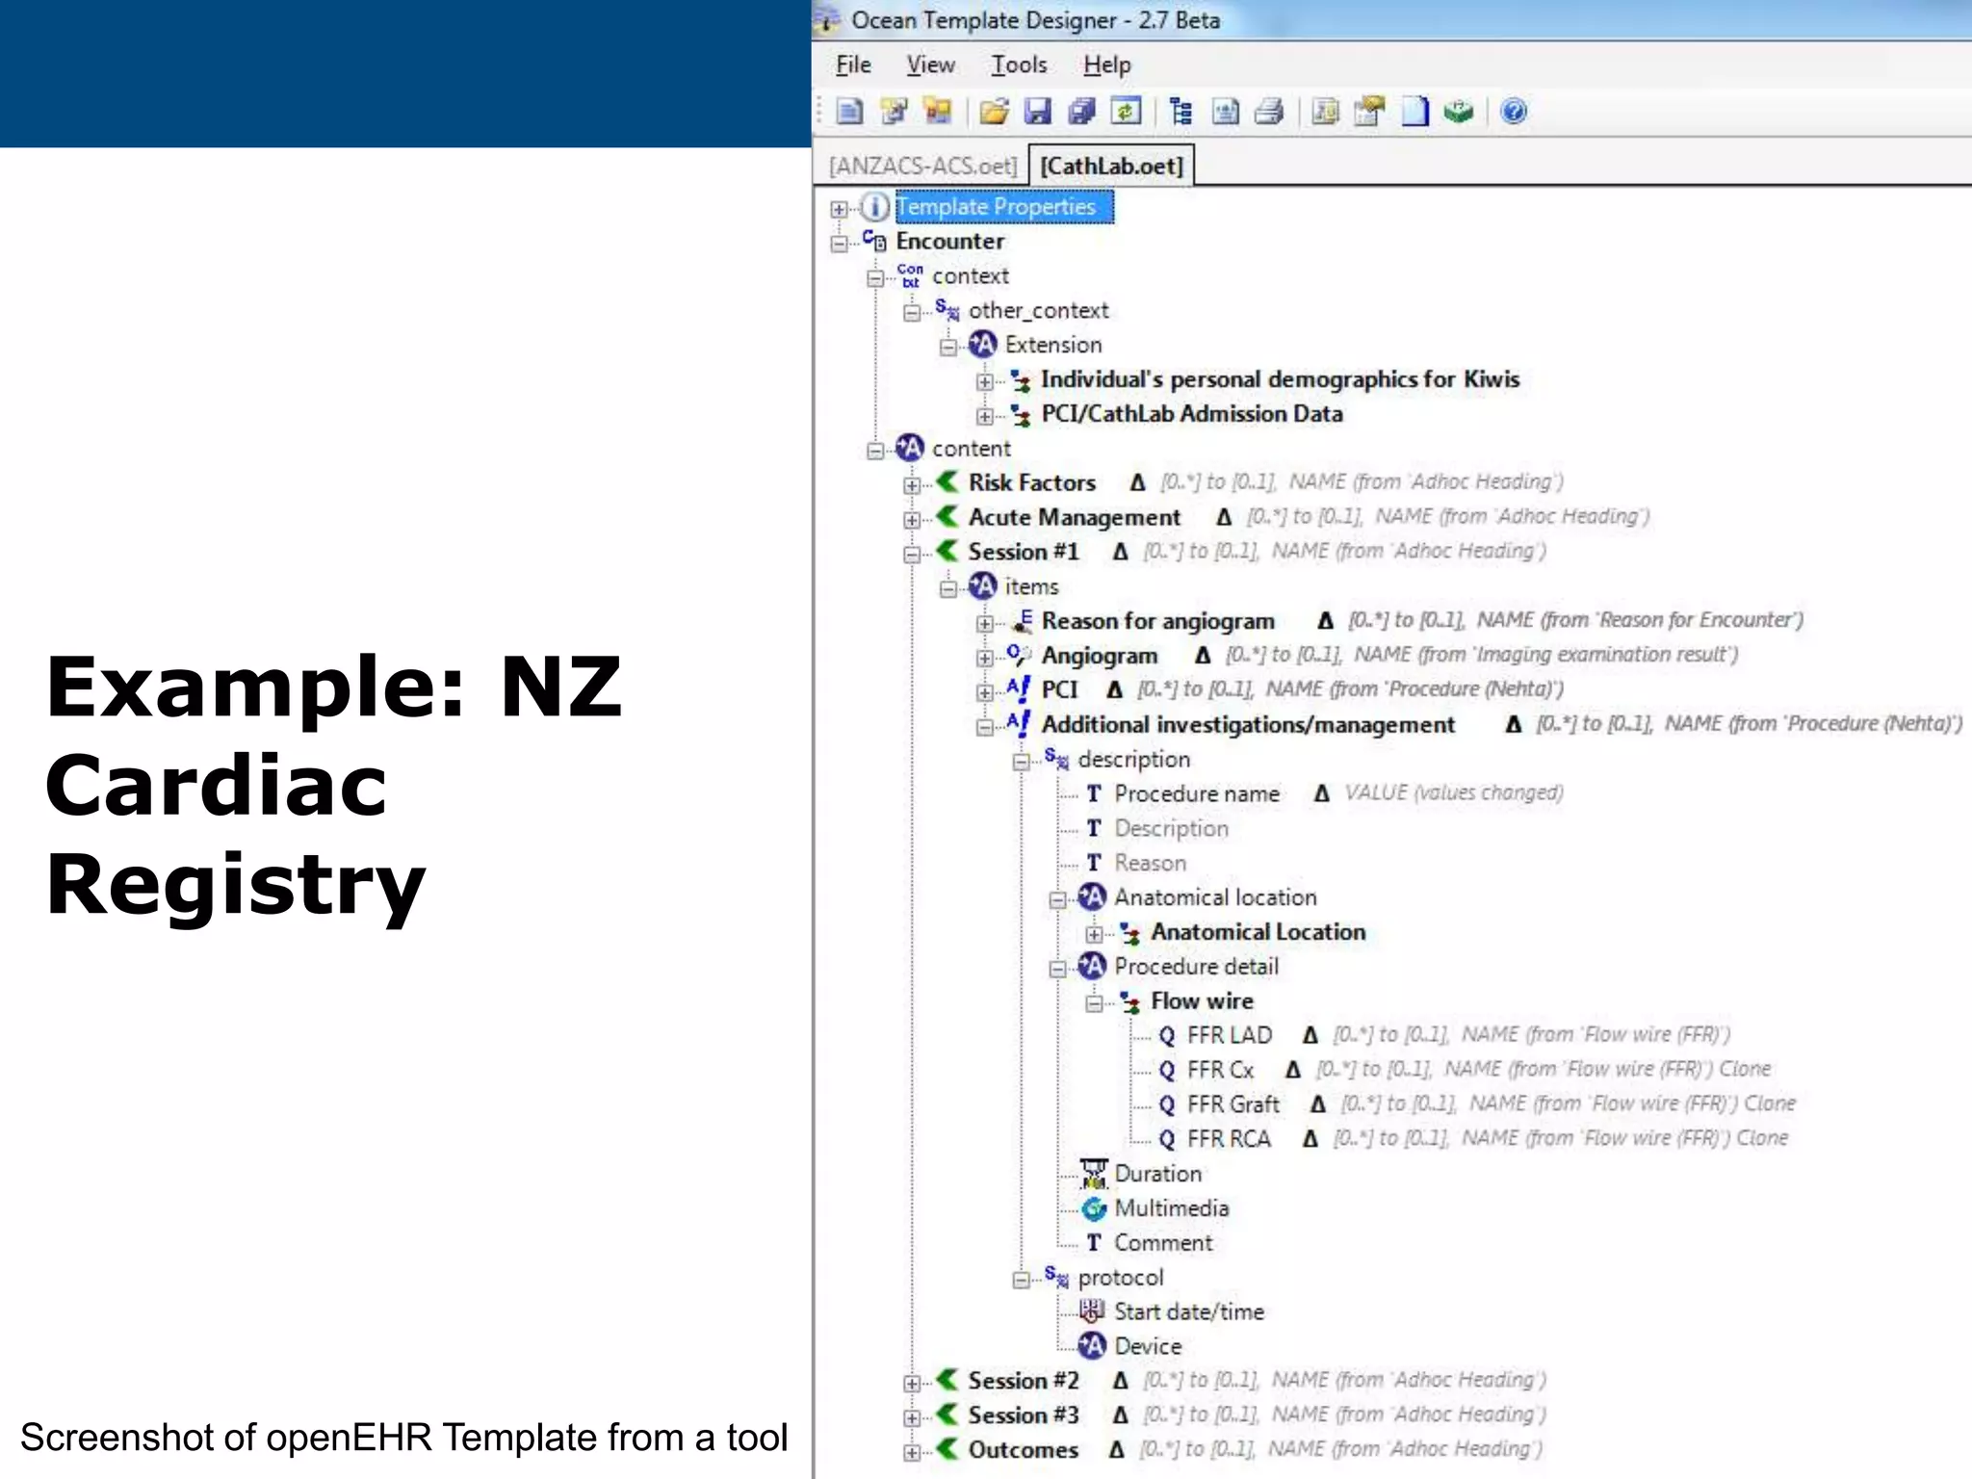Image resolution: width=1972 pixels, height=1479 pixels.
Task: Select the content node label
Action: pos(971,449)
